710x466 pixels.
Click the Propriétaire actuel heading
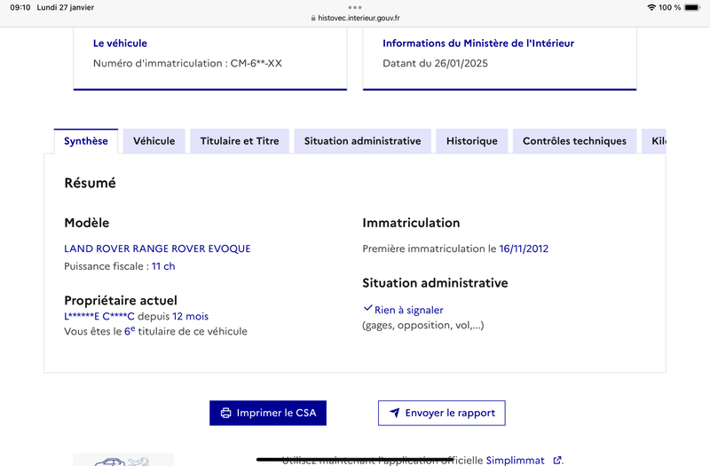click(121, 301)
